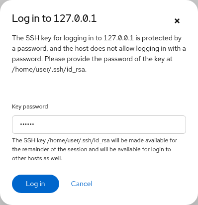Screen dimensions: 198x205
Task: Cancel the SSH key login
Action: point(82,184)
